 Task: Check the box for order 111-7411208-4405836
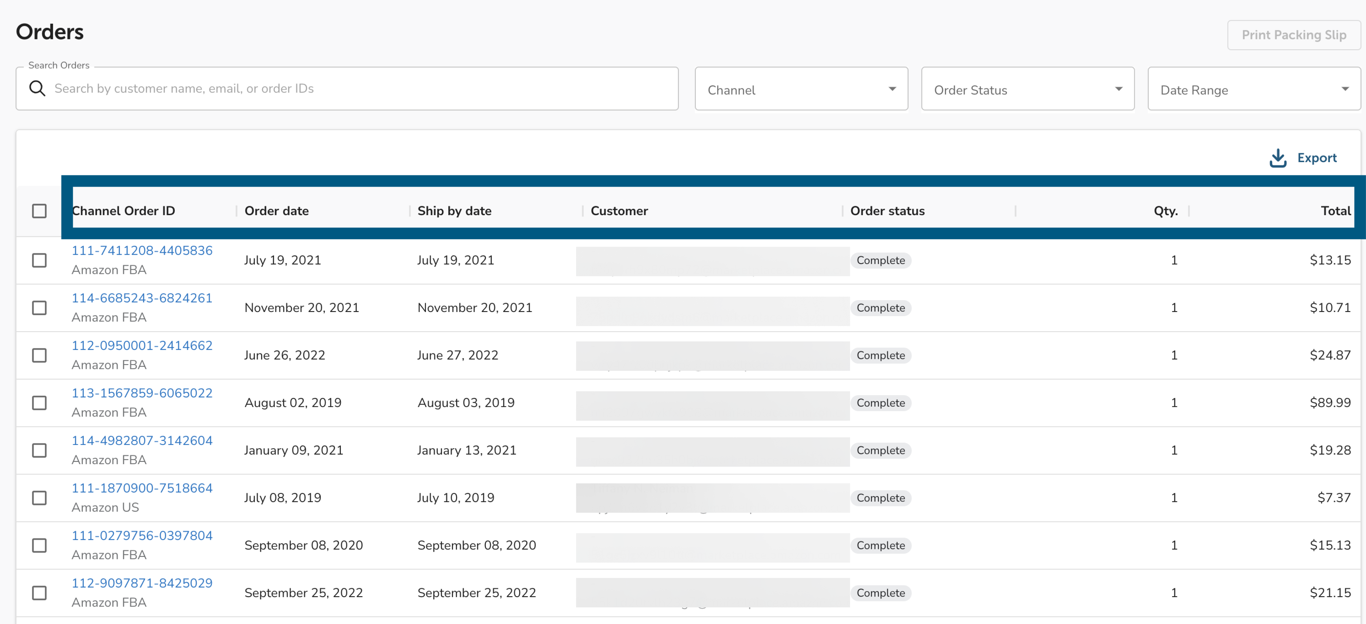click(39, 260)
